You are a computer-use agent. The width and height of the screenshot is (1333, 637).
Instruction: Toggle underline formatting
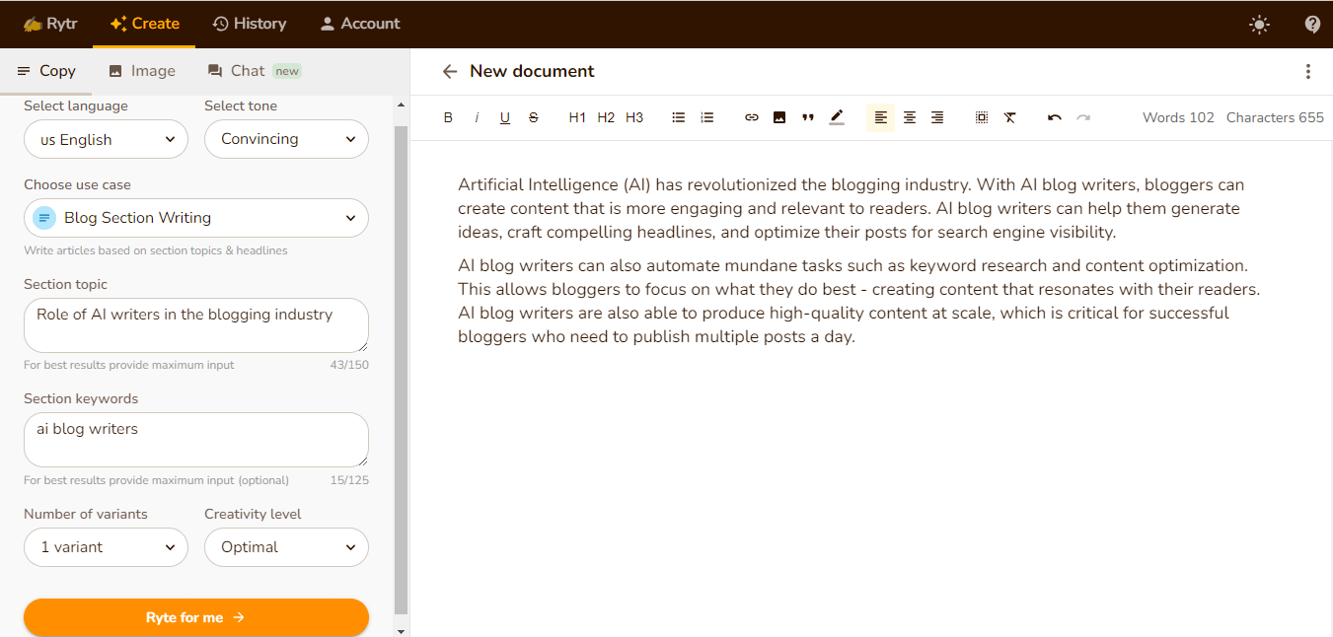coord(505,117)
